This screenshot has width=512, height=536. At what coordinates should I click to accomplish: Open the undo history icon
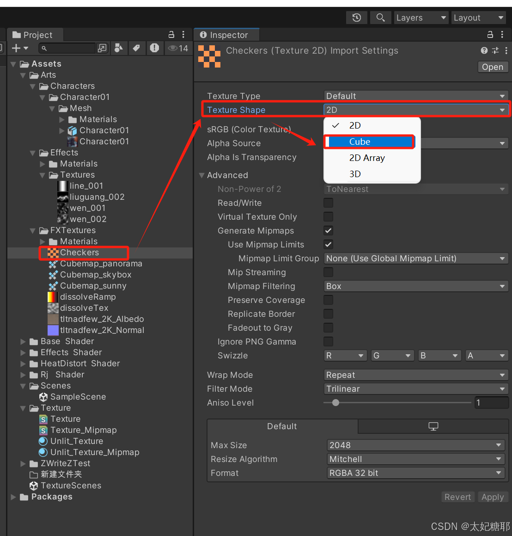click(357, 18)
